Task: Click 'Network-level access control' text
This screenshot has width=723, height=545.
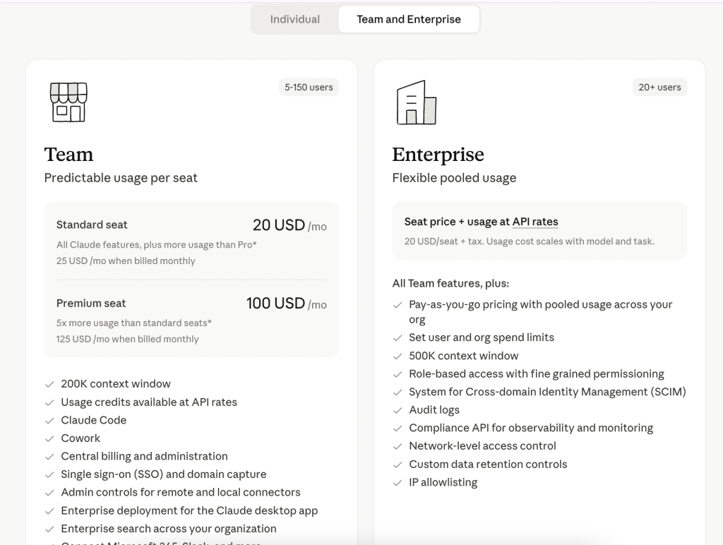Action: [482, 446]
